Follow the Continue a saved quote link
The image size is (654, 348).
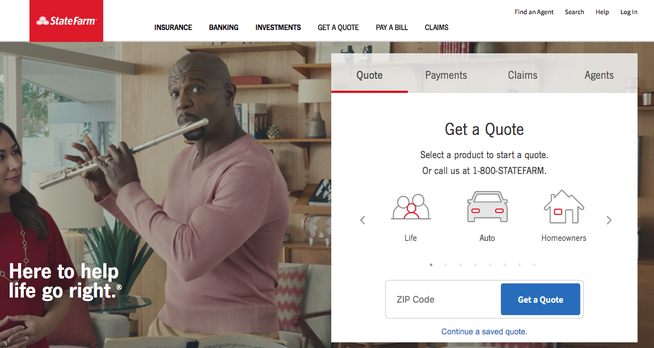click(x=484, y=332)
